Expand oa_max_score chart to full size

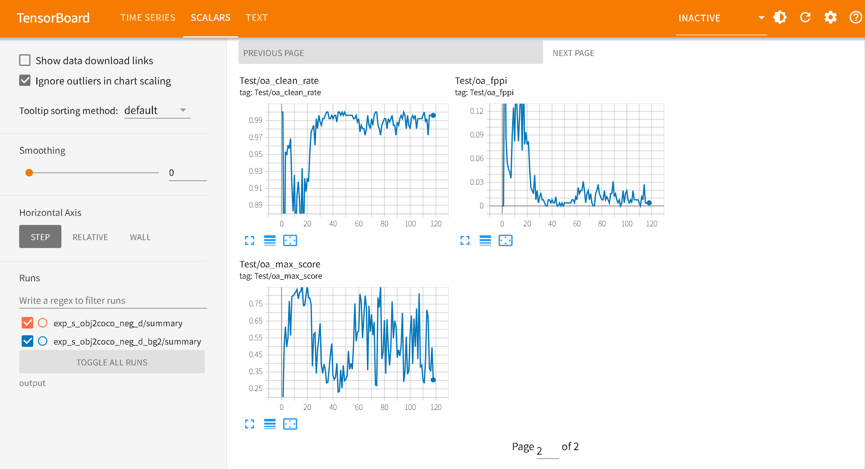[249, 424]
